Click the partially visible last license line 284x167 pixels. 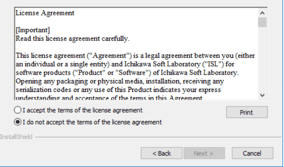tap(109, 98)
